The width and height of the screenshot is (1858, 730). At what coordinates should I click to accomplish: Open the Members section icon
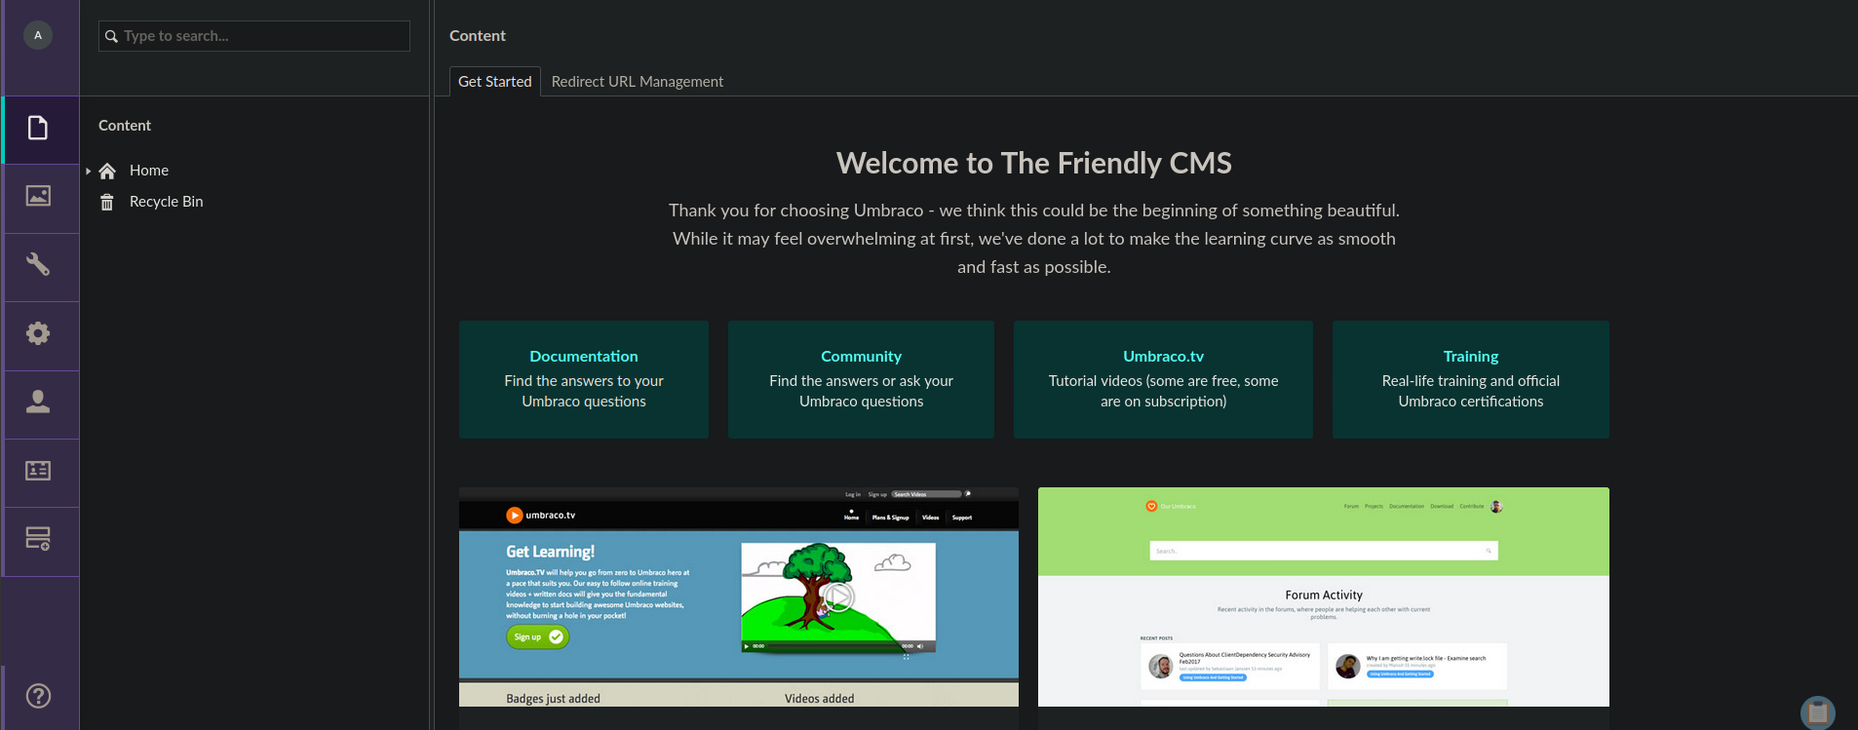coord(38,471)
